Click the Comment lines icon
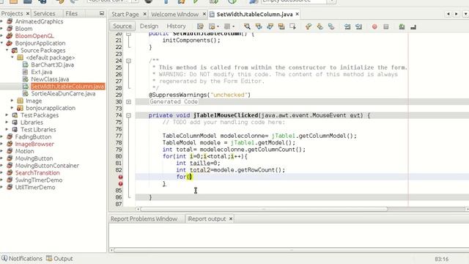The width and height of the screenshot is (469, 264). pos(402,26)
